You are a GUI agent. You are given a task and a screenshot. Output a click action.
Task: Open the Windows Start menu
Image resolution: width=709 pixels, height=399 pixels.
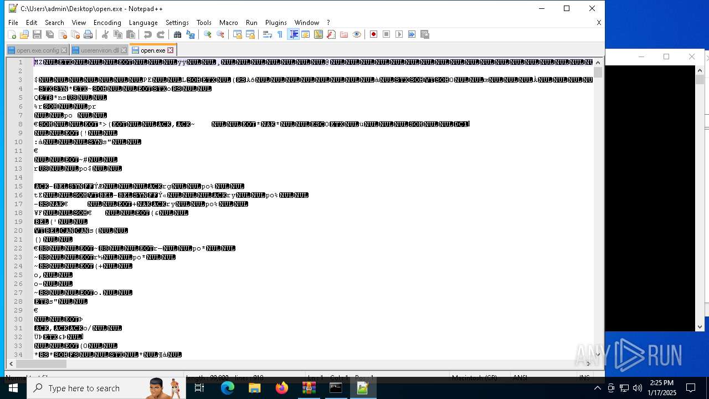(x=13, y=388)
